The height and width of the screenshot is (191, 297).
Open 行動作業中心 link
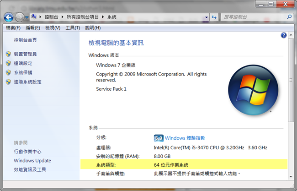pos(27,152)
